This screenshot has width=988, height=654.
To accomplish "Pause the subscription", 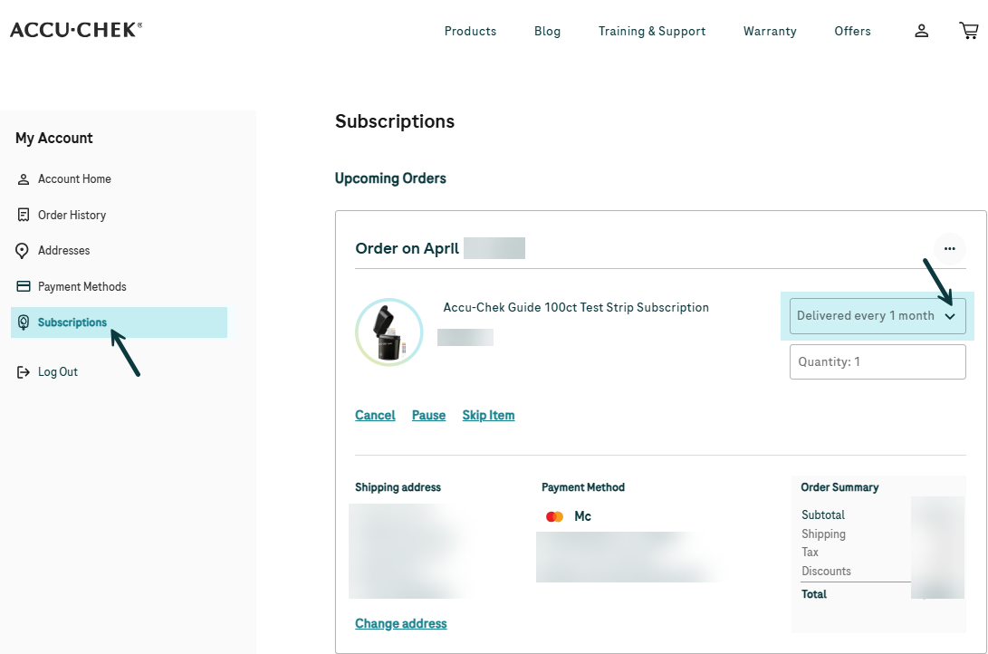I will 428,415.
